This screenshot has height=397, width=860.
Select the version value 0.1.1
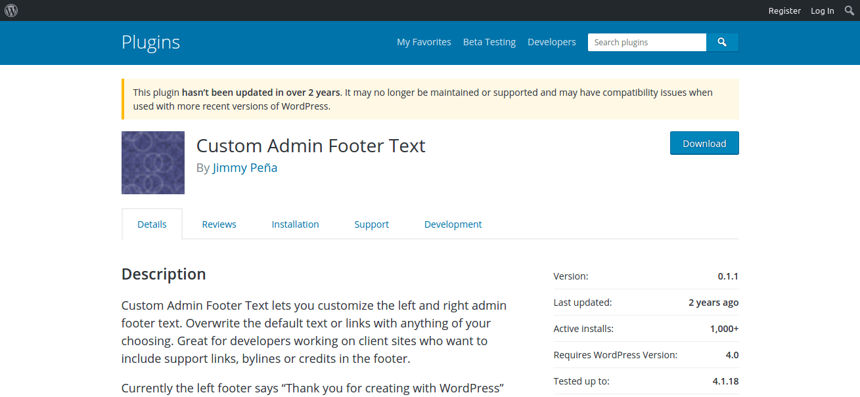[728, 276]
